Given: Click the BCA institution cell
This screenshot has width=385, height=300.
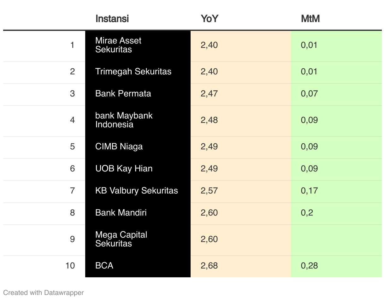Looking at the screenshot, I should 138,266.
